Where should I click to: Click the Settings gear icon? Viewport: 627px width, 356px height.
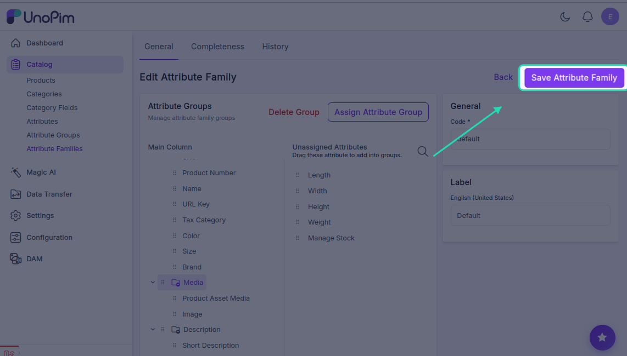pyautogui.click(x=15, y=215)
